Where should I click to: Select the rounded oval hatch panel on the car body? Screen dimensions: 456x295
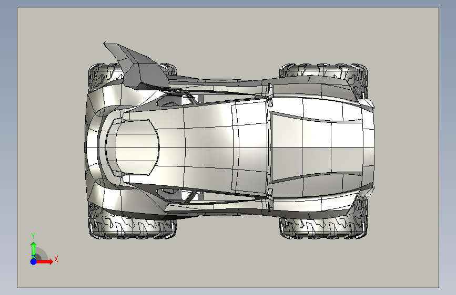[133, 147]
